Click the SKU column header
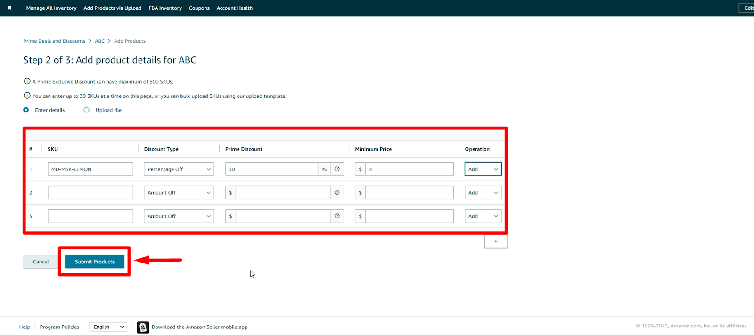Viewport: 754px width, 335px height. 53,149
